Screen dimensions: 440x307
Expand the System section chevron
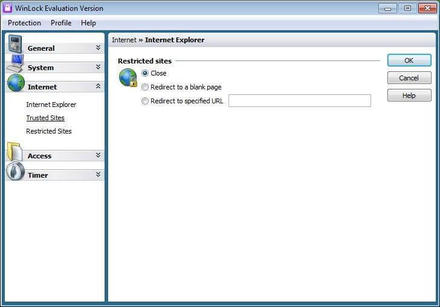point(98,67)
